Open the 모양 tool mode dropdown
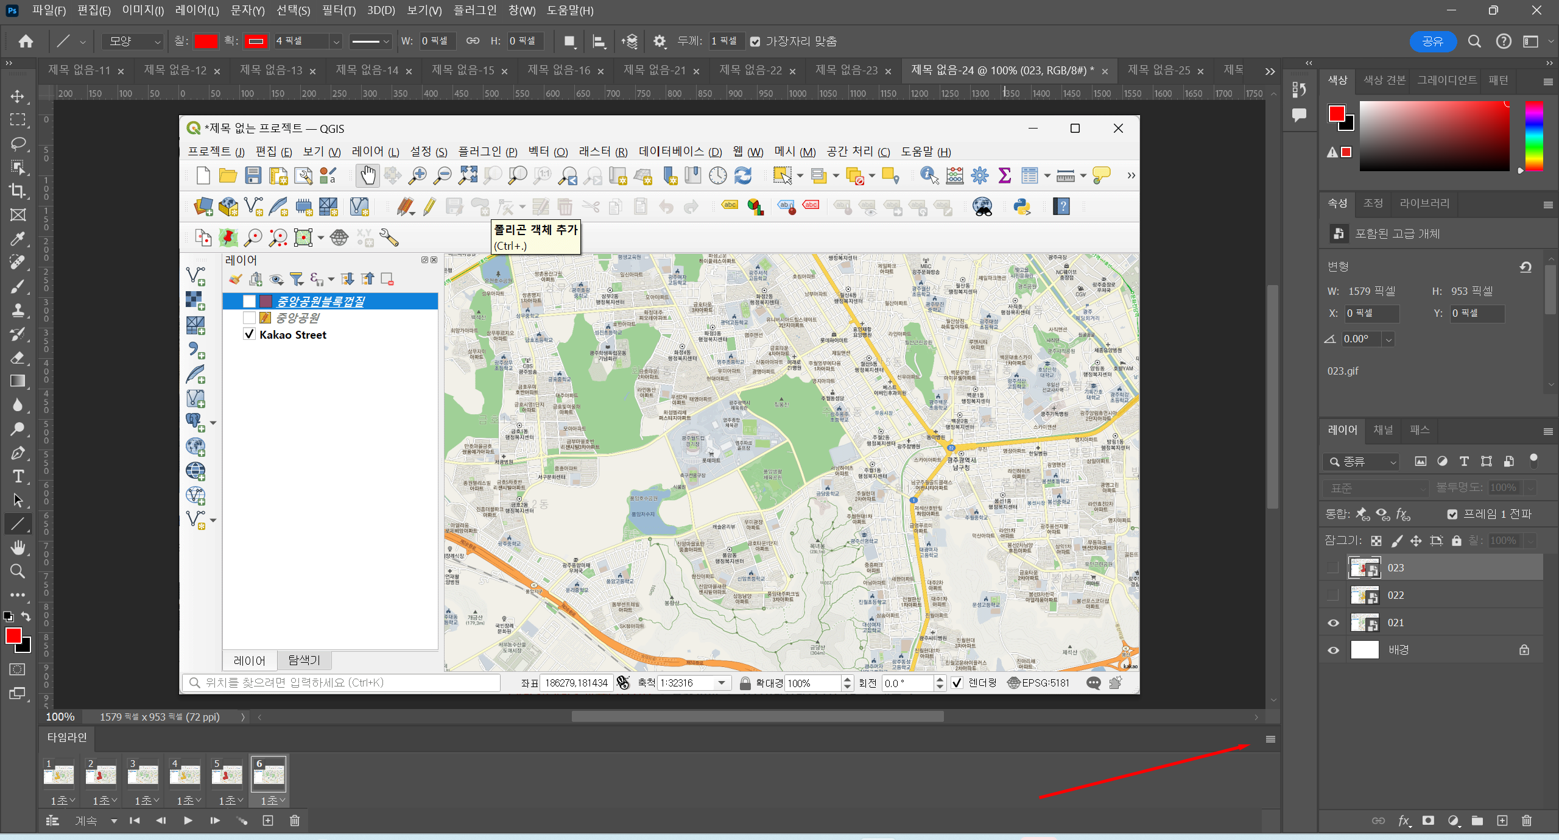Image resolution: width=1559 pixels, height=840 pixels. [133, 41]
